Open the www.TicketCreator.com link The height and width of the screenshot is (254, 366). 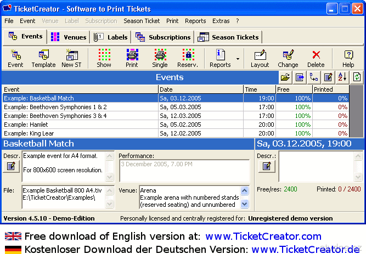[263, 236]
